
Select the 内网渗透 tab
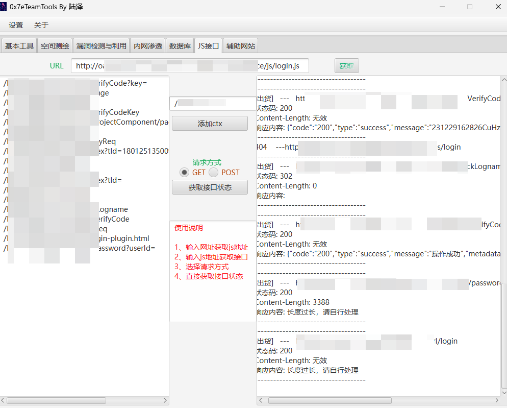coord(148,46)
